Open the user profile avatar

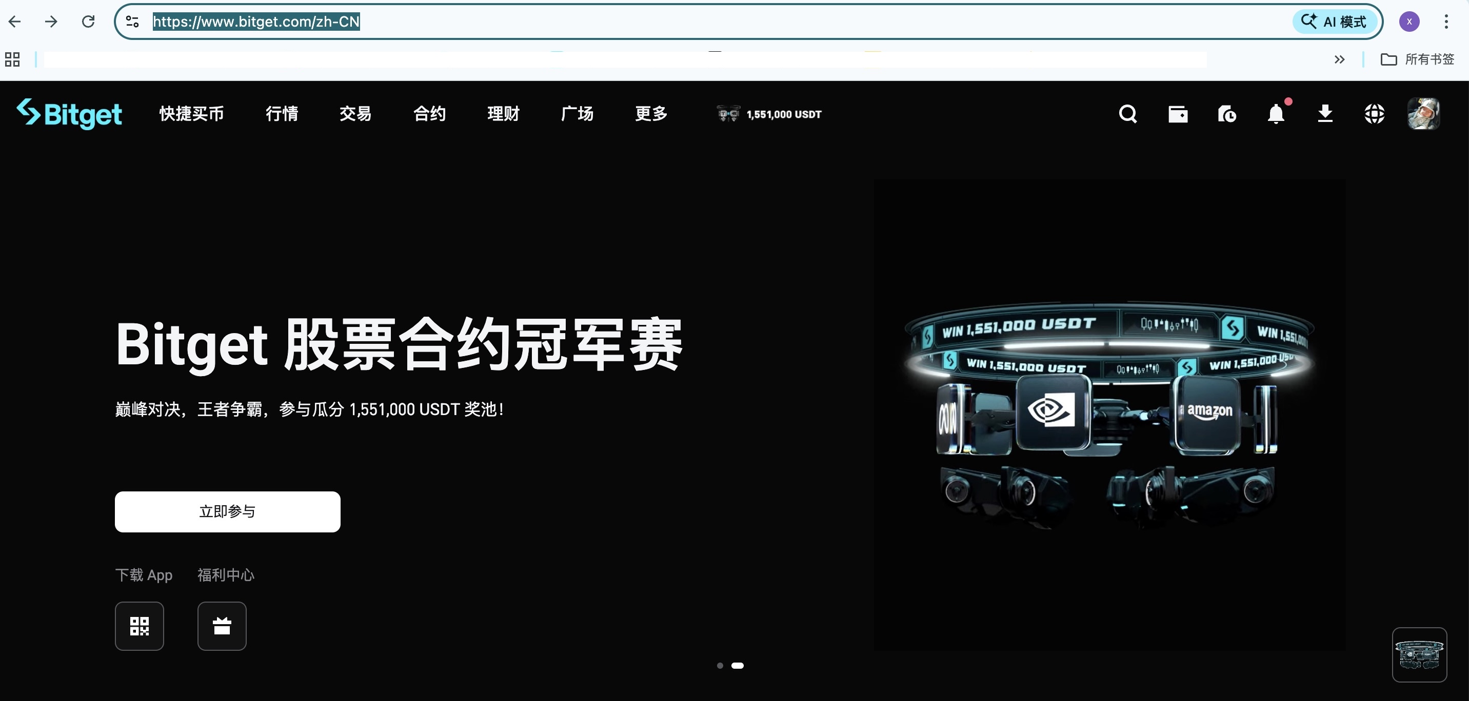(1423, 113)
